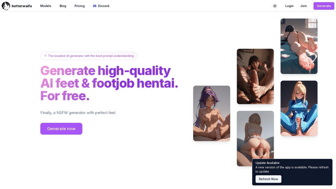Screen dimensions: 336x189
Task: Open the Models menu item
Action: click(x=46, y=6)
